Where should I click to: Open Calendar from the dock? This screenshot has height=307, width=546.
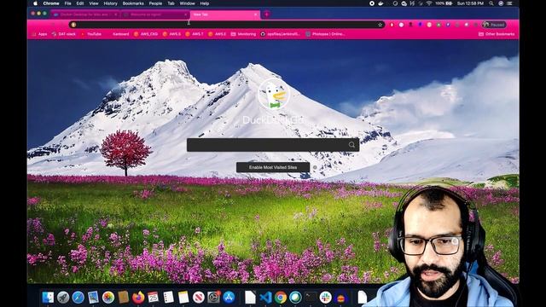tap(154, 298)
